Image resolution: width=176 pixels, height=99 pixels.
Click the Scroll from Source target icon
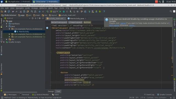coord(32,18)
